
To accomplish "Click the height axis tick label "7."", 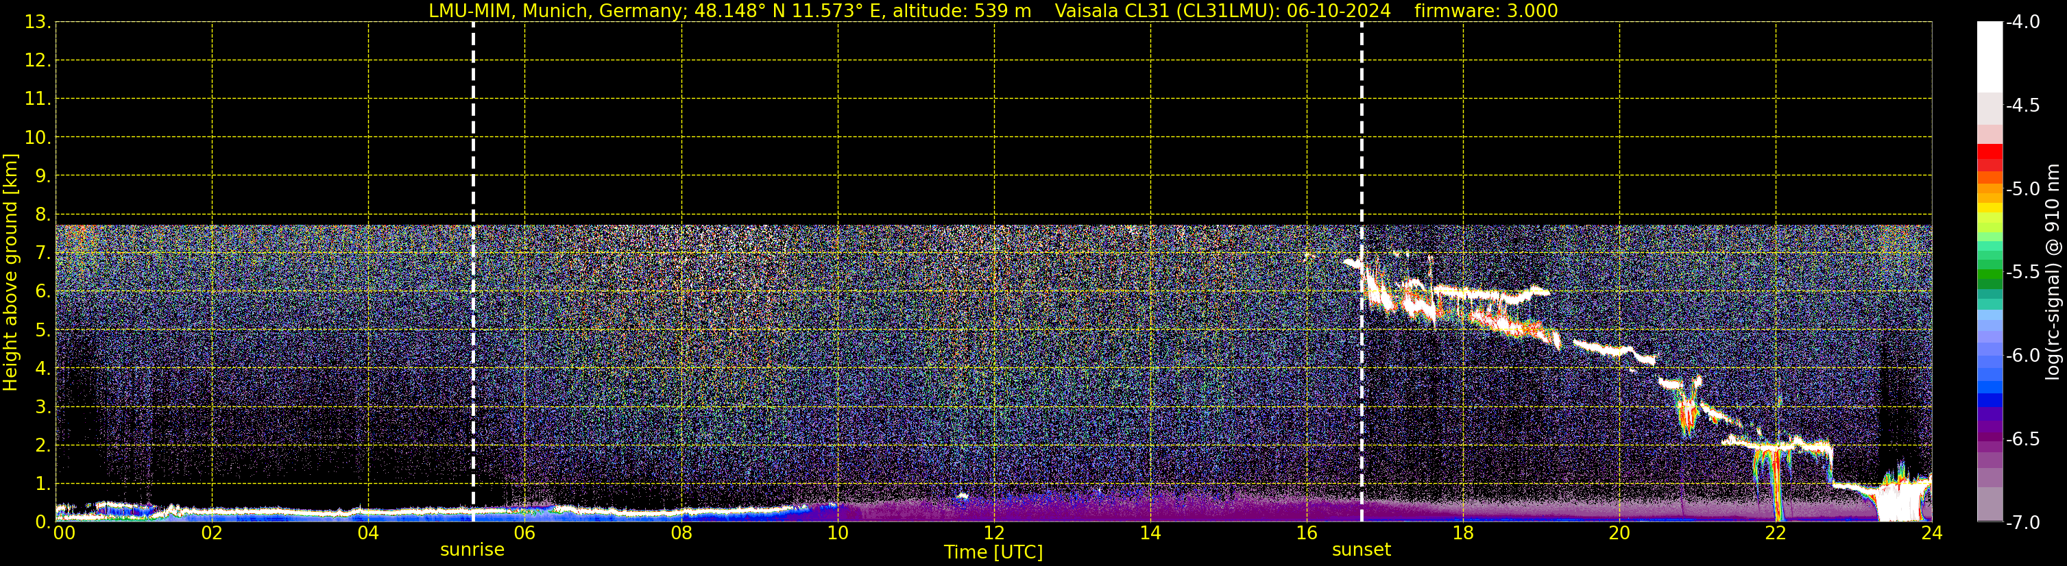I will pyautogui.click(x=43, y=254).
